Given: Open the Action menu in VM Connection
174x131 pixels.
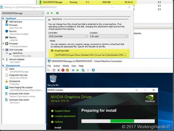Looking at the screenshot, I should 57,66.
